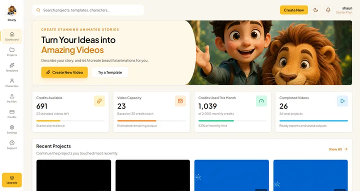Click 'Amazing Videos' headline text
The width and height of the screenshot is (360, 191).
pos(72,50)
